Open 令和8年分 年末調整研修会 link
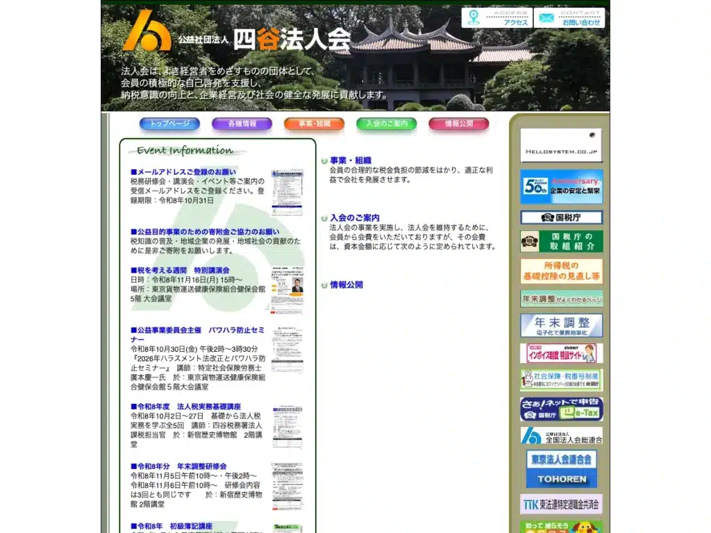Image resolution: width=711 pixels, height=533 pixels. 178,466
